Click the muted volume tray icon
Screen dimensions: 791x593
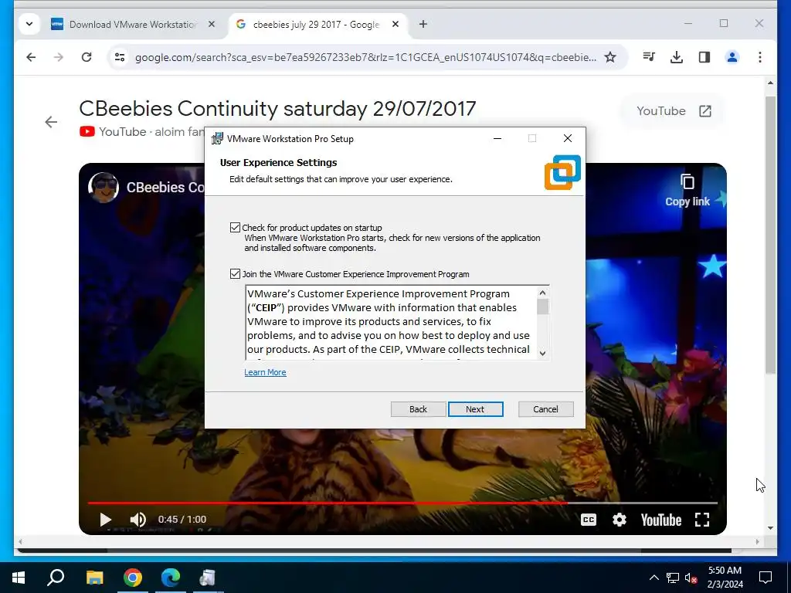click(x=691, y=578)
